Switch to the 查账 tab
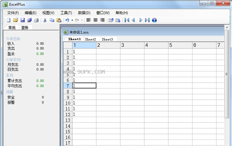The image size is (232, 146). 25,27
